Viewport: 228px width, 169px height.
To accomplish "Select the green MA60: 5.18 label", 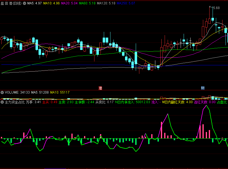I will (87, 3).
